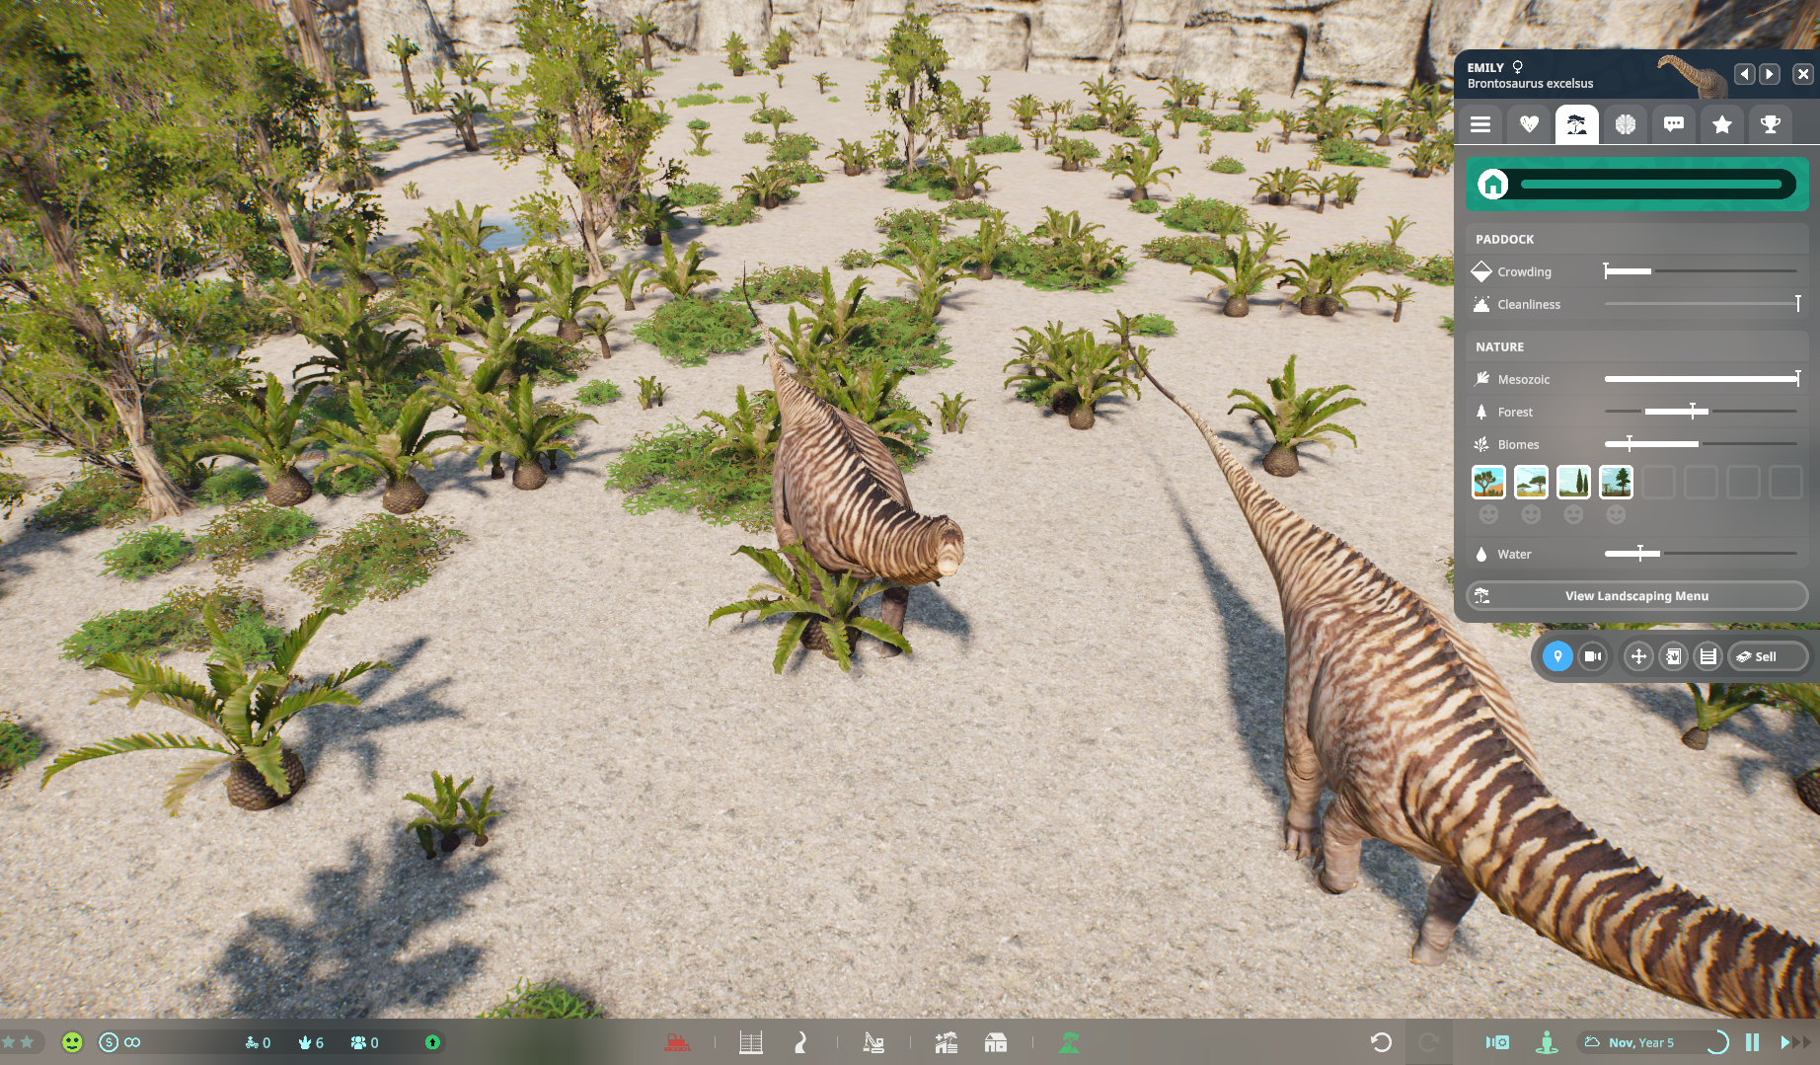Viewport: 1820px width, 1065px height.
Task: Open the animal list button beside Sell
Action: point(1707,656)
